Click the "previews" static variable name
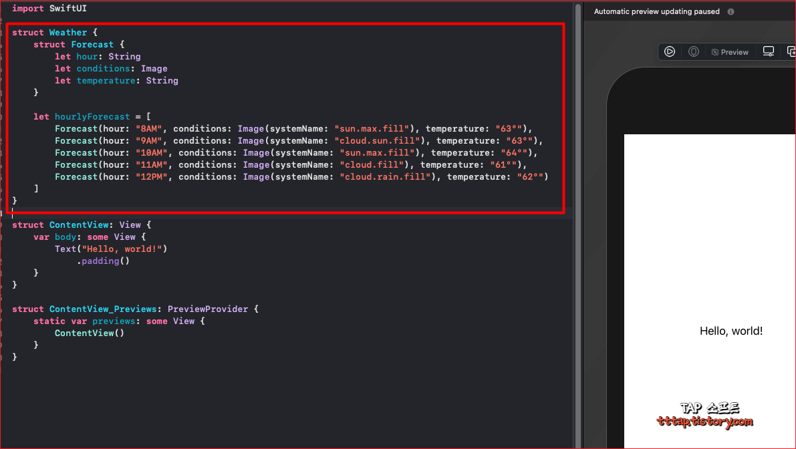The image size is (796, 449). pos(114,321)
